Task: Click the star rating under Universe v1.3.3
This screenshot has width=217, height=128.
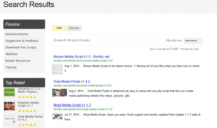Action: [27, 97]
